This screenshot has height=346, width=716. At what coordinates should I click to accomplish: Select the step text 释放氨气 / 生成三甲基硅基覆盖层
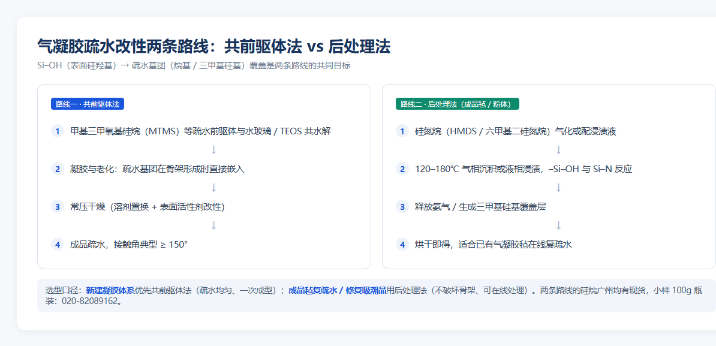pos(480,207)
